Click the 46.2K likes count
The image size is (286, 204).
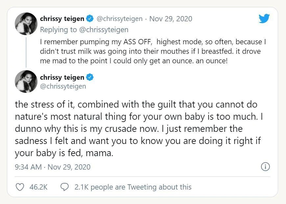(38, 187)
